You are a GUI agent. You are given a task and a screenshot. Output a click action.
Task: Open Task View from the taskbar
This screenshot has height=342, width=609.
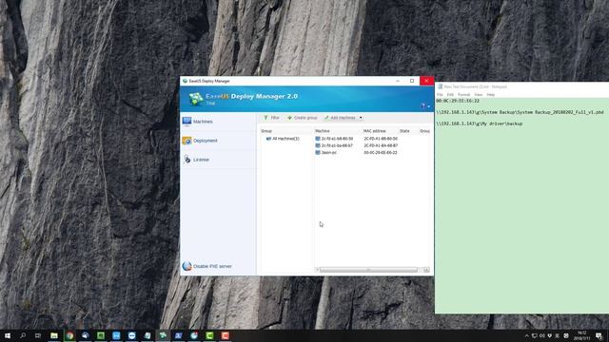[x=38, y=335]
